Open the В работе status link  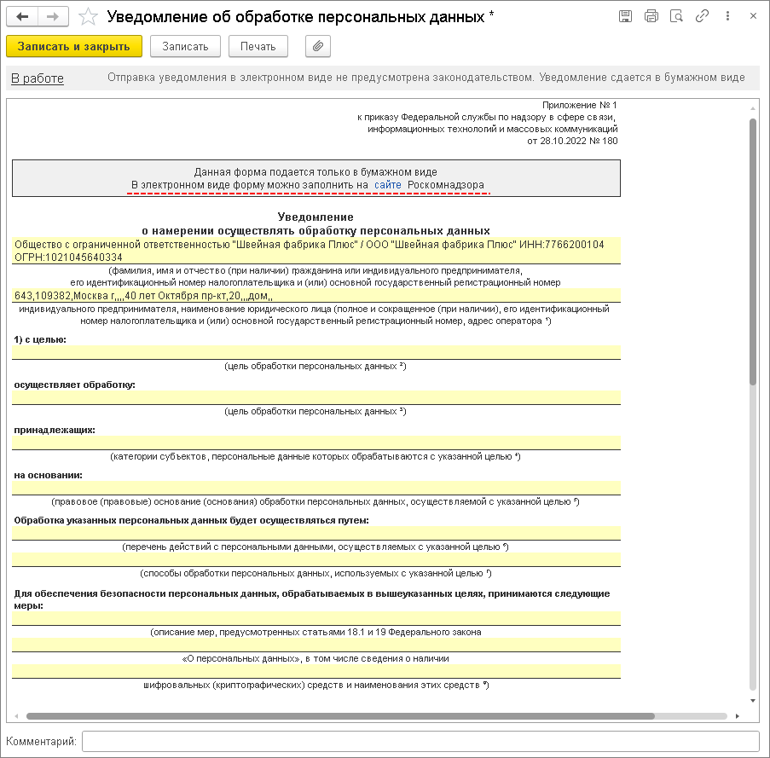pos(38,78)
